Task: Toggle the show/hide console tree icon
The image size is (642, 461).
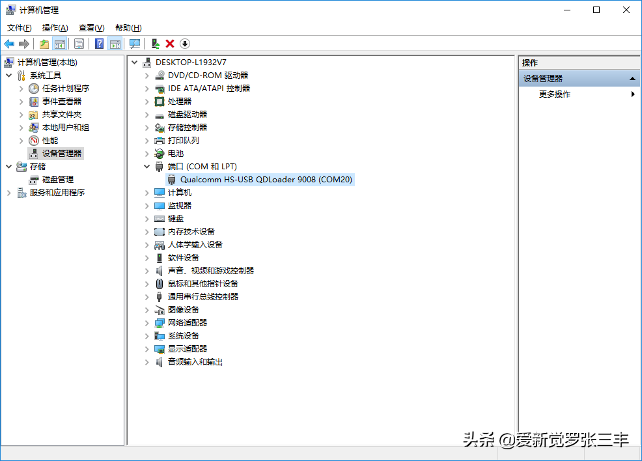Action: tap(60, 44)
